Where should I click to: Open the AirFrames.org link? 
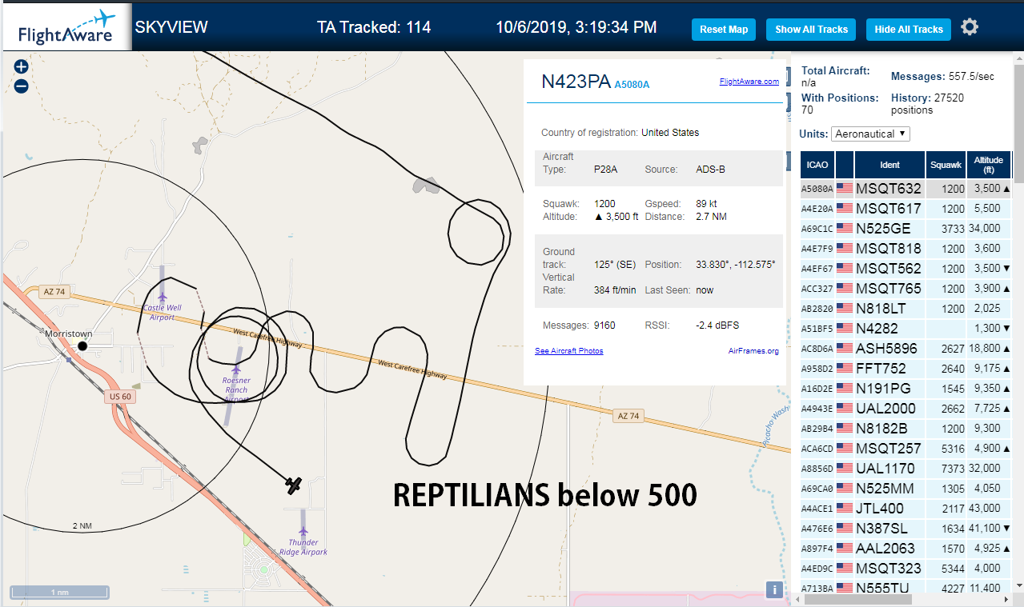click(753, 351)
